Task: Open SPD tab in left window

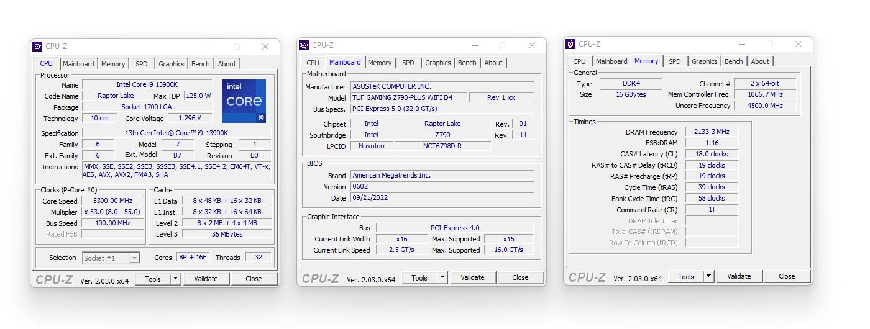Action: pos(142,64)
